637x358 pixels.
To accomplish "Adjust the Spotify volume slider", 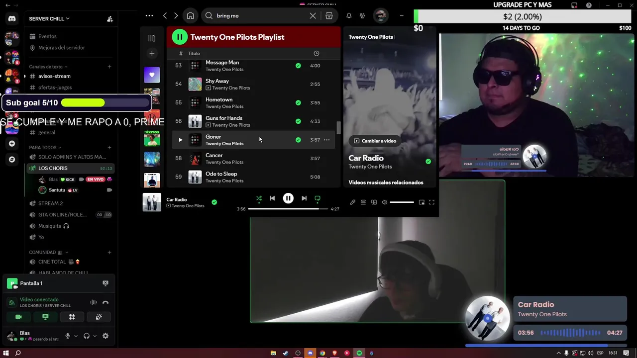I will tap(402, 202).
